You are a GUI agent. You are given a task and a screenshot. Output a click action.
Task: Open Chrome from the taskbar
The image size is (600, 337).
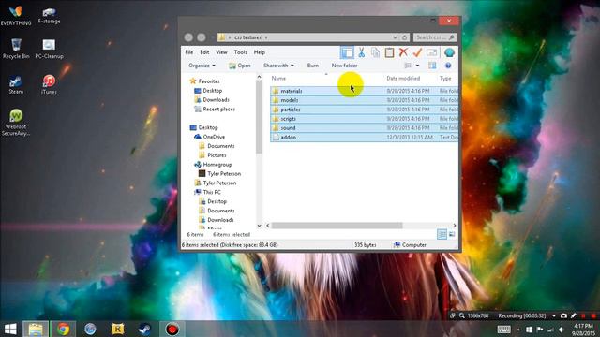coord(63,329)
